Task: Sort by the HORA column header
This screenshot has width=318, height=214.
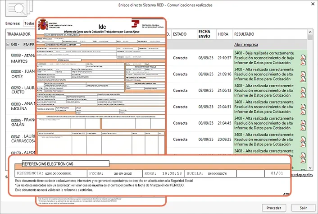Action: (x=223, y=34)
